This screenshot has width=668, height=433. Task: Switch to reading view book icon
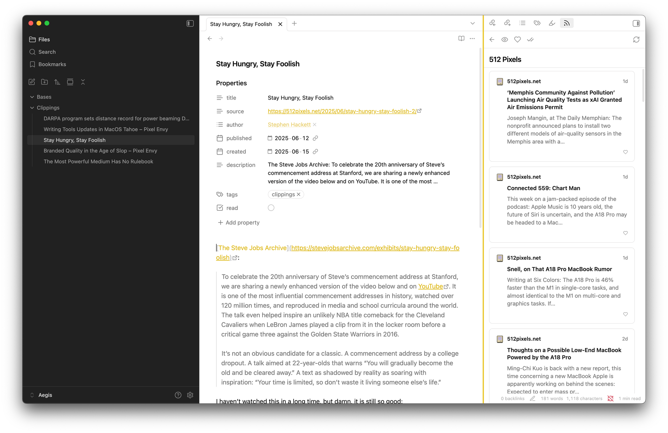(x=461, y=39)
